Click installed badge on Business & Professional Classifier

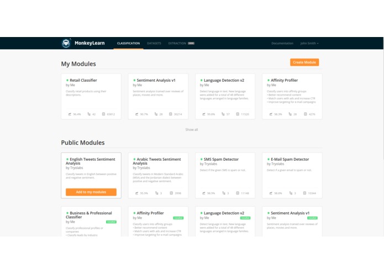point(111,222)
